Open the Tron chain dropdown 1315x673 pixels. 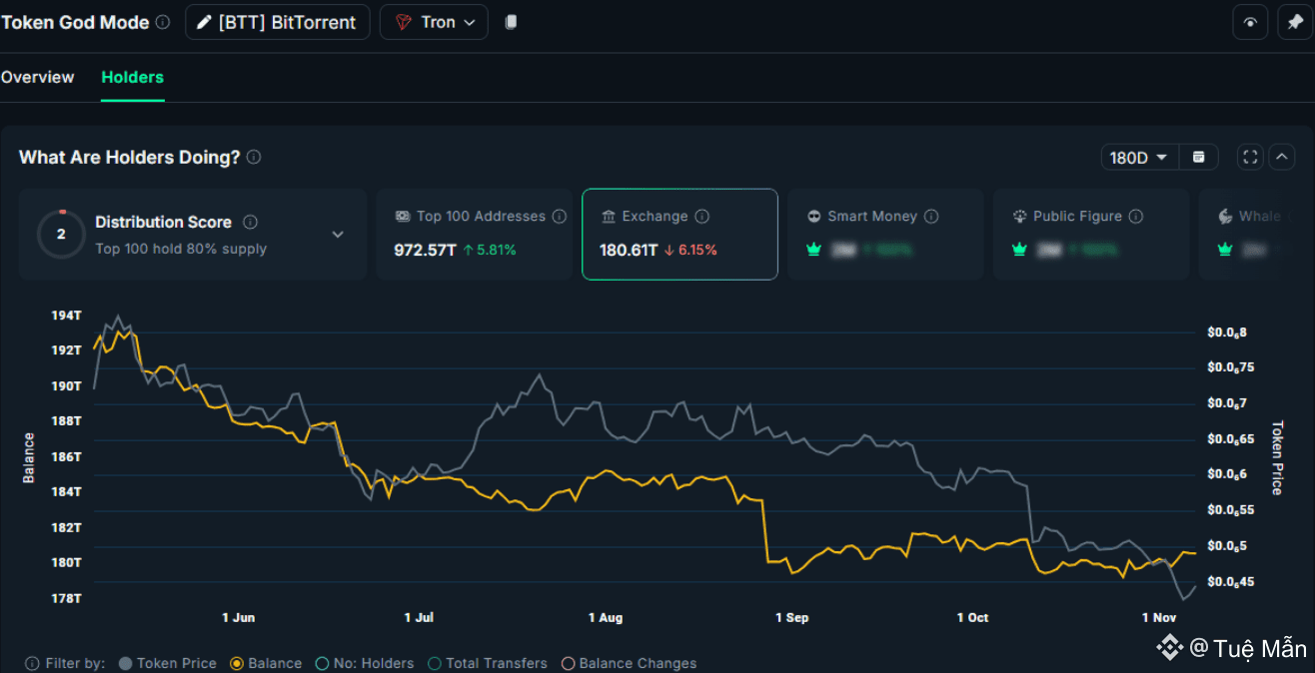point(434,22)
